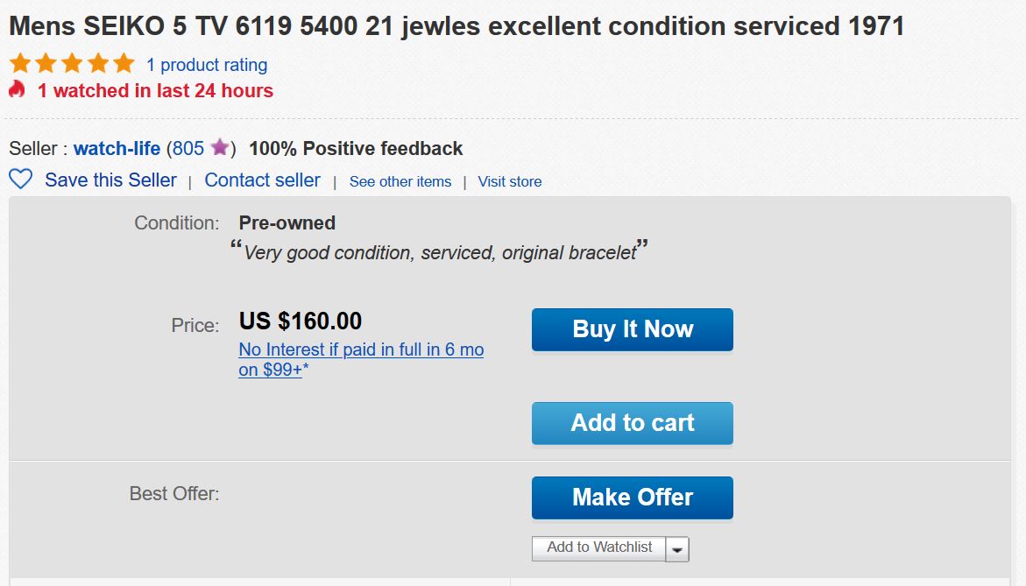This screenshot has height=586, width=1026.
Task: Click the red flame watched icon
Action: (18, 90)
